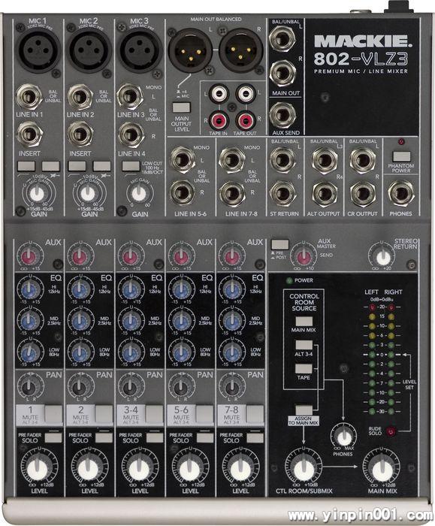Toggle the PHANTOM POWER switch
Viewport: 435px width, 526px height.
point(401,156)
